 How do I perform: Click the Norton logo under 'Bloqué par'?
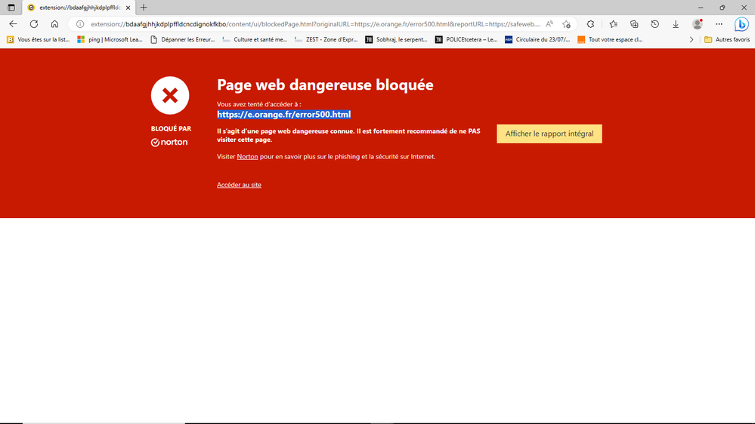click(x=169, y=143)
